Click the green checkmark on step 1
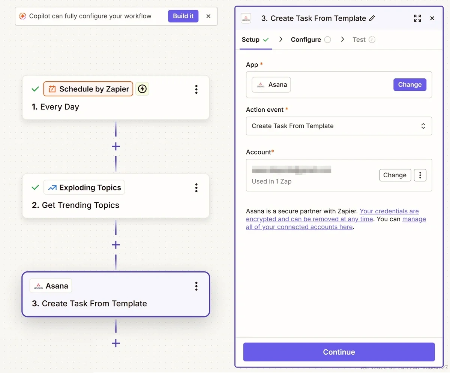The image size is (450, 373). pyautogui.click(x=35, y=89)
